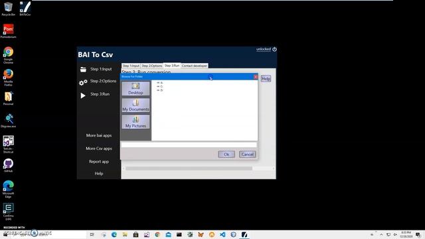Click Help in the left sidebar
425x239 pixels.
(99, 173)
